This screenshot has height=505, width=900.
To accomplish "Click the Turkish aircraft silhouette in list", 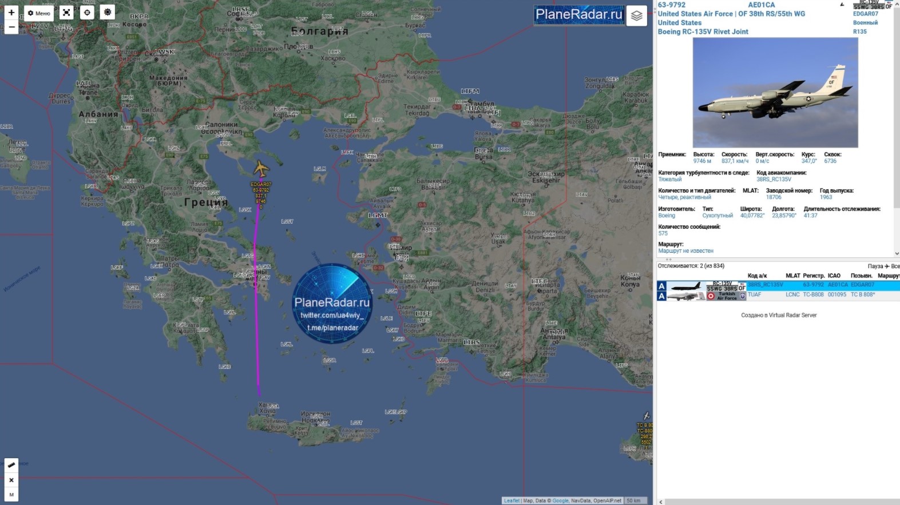I will (x=686, y=296).
